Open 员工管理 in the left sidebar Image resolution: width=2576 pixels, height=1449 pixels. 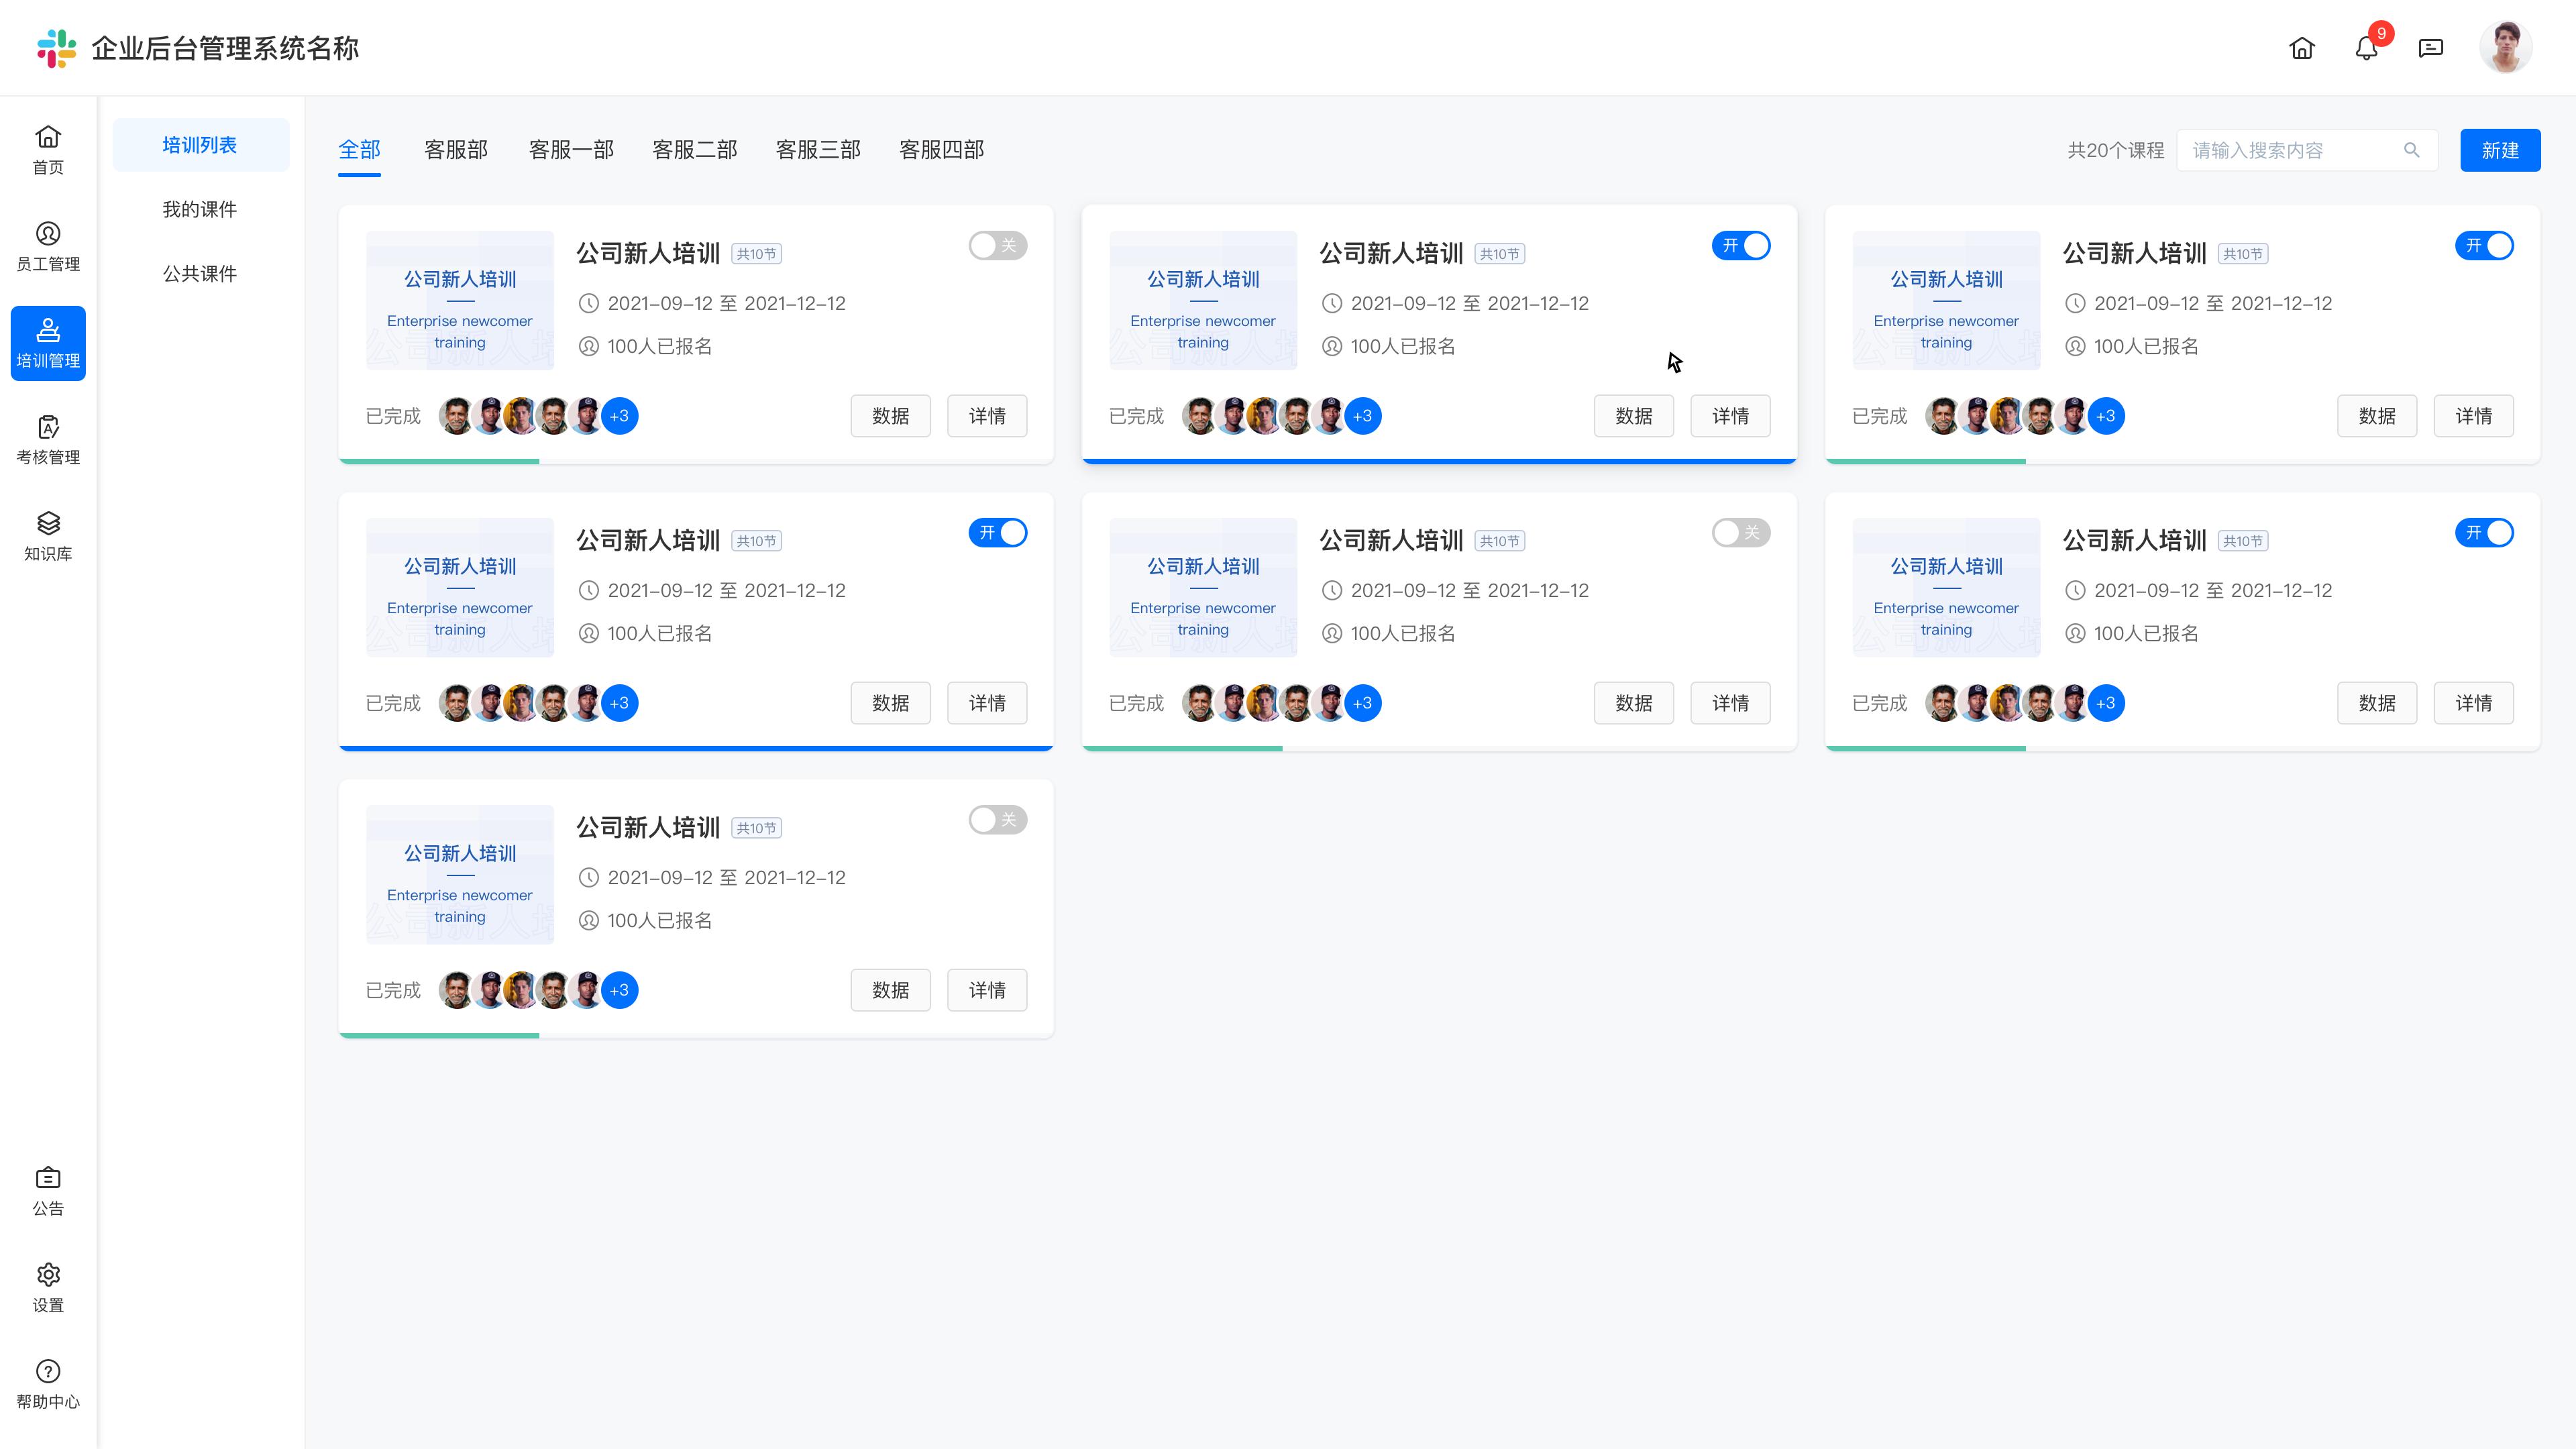[x=48, y=246]
